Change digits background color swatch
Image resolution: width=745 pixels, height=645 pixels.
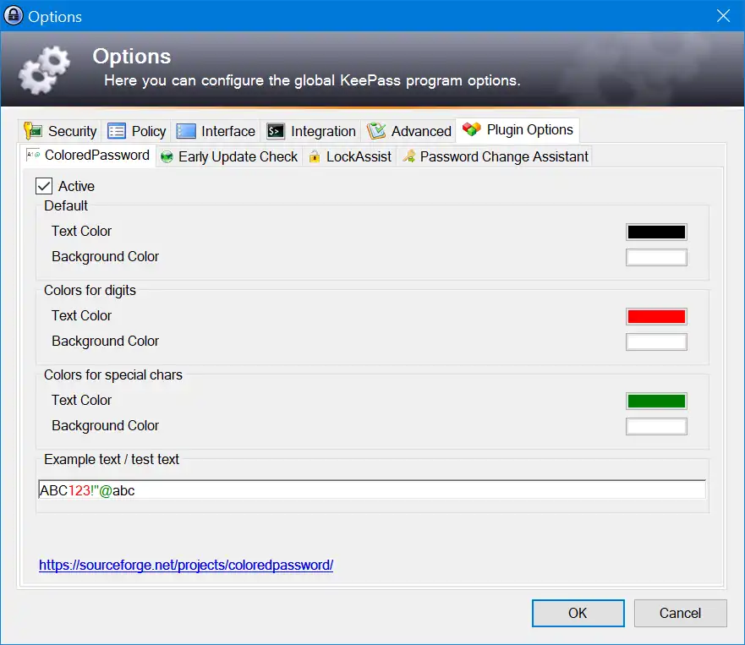(x=656, y=342)
